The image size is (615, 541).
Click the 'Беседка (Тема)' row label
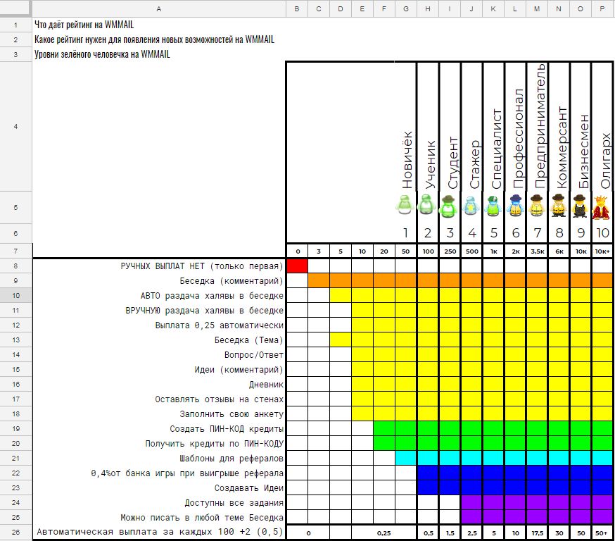(x=248, y=340)
